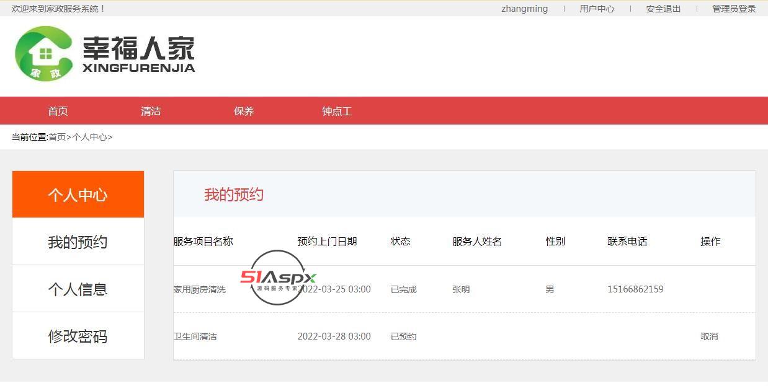This screenshot has height=386, width=768.
Task: Cancel the 卫生间清洁 appointment via 取消
Action: (709, 336)
